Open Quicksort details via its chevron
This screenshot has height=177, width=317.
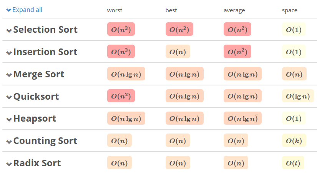(x=9, y=97)
